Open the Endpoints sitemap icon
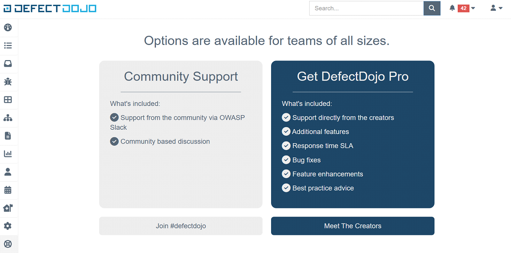Screen dimensions: 511x253 pos(9,118)
